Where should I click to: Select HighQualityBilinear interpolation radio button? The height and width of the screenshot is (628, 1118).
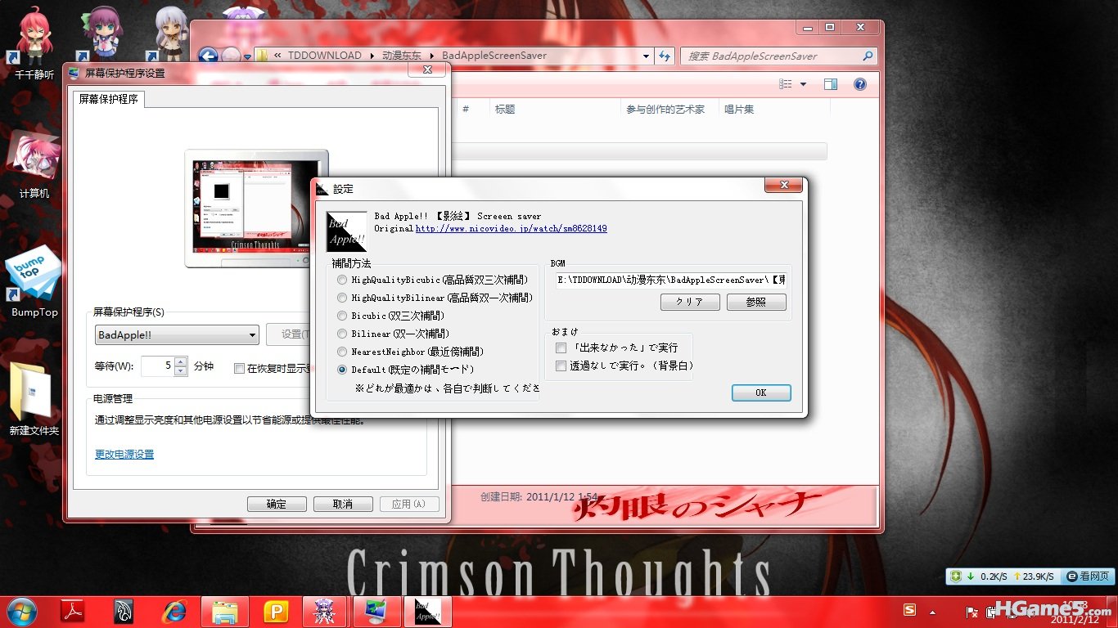click(x=342, y=298)
